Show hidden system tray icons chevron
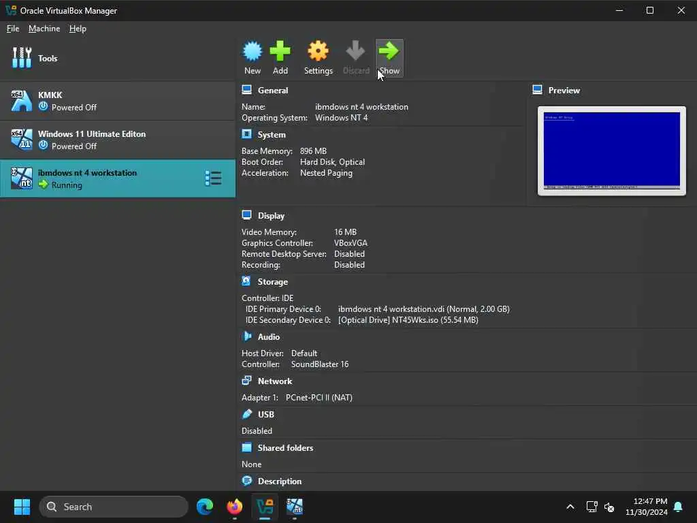 pos(570,507)
